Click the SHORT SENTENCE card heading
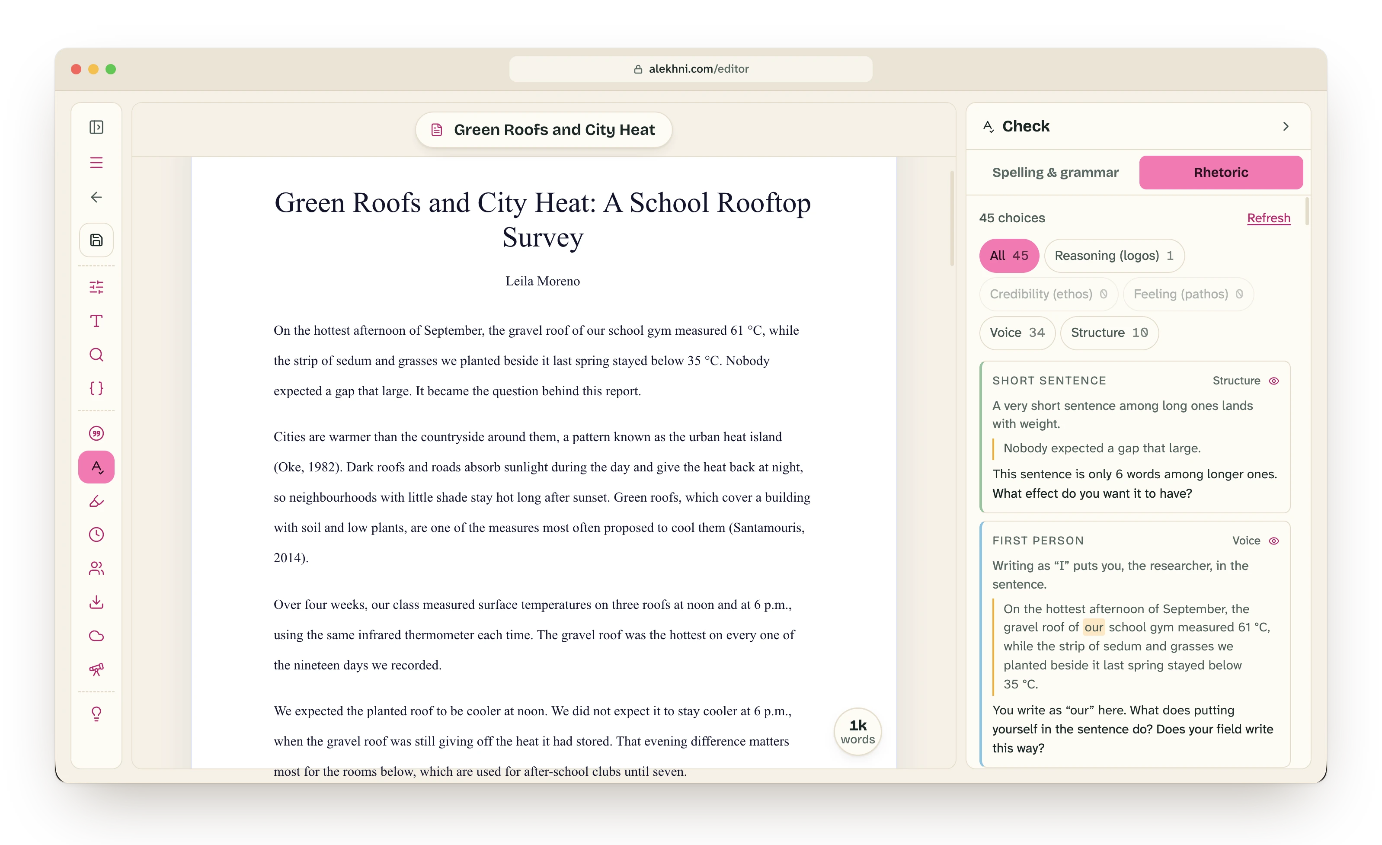Viewport: 1382px width, 845px height. [1049, 381]
